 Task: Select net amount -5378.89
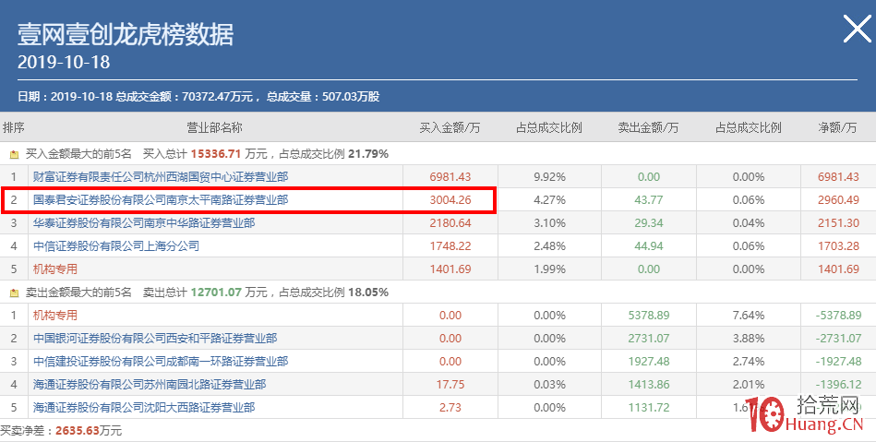(x=838, y=316)
